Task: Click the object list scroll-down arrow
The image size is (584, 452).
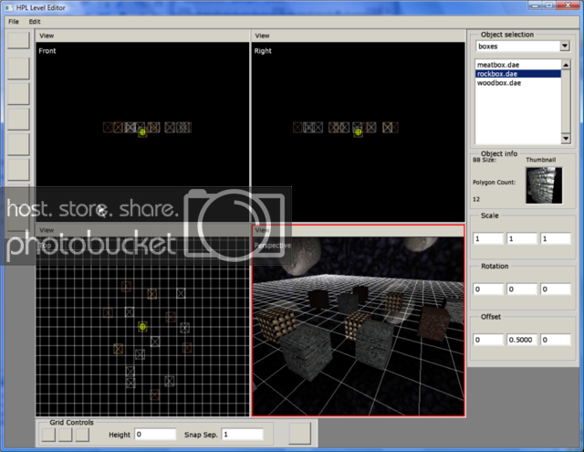Action: 566,139
